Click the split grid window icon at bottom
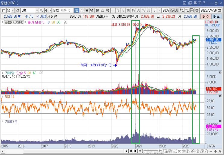Screen dimensions: 224x155 [x=166, y=151]
